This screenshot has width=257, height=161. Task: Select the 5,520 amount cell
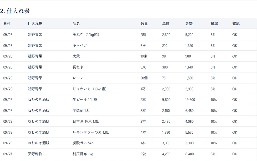[x=189, y=132]
